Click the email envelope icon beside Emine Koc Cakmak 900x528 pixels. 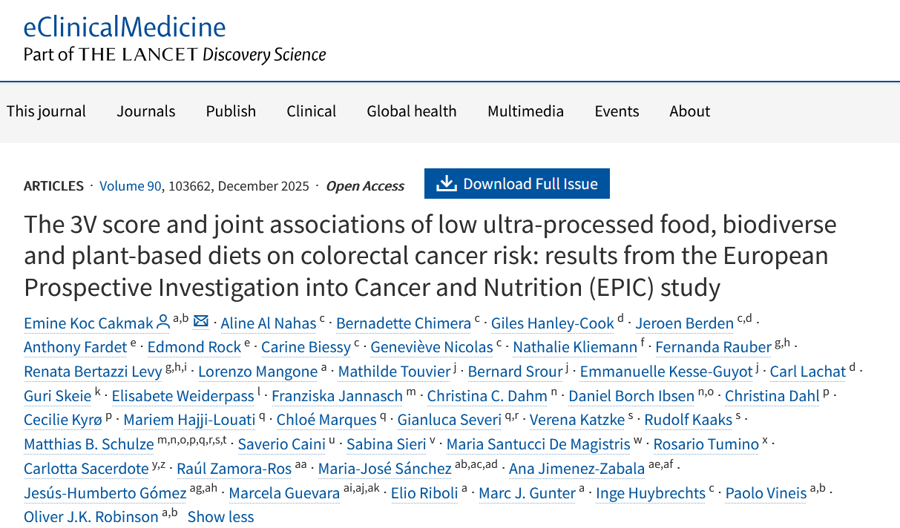click(201, 322)
